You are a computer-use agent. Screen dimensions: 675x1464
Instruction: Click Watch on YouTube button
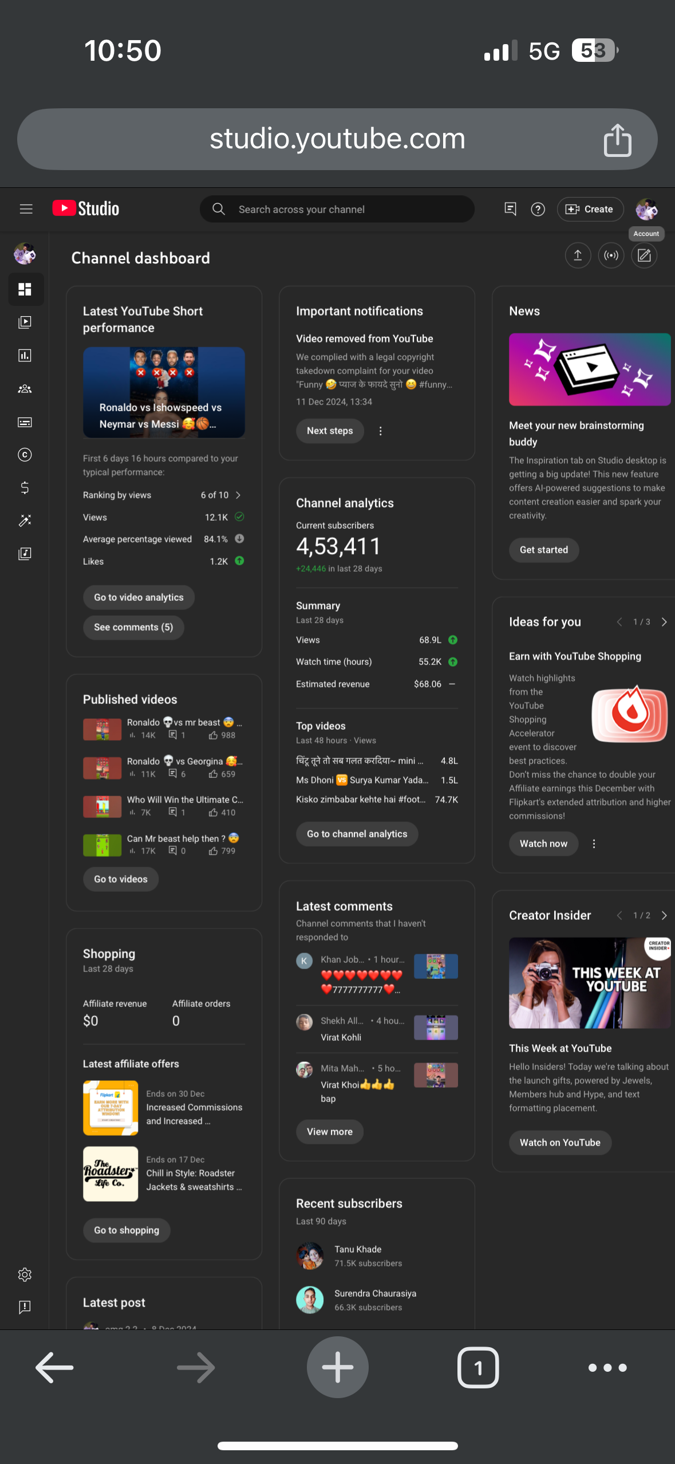point(560,1143)
